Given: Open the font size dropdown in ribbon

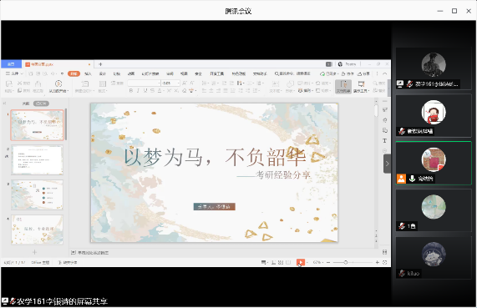Looking at the screenshot, I should click(170, 83).
